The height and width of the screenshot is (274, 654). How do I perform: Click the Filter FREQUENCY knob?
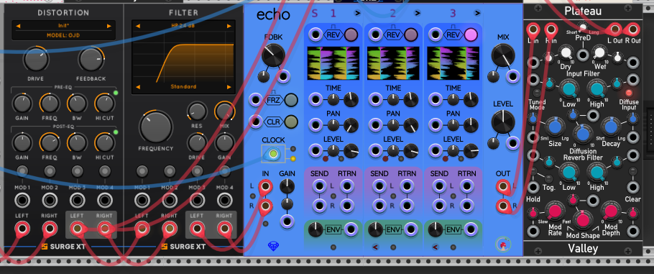click(155, 127)
